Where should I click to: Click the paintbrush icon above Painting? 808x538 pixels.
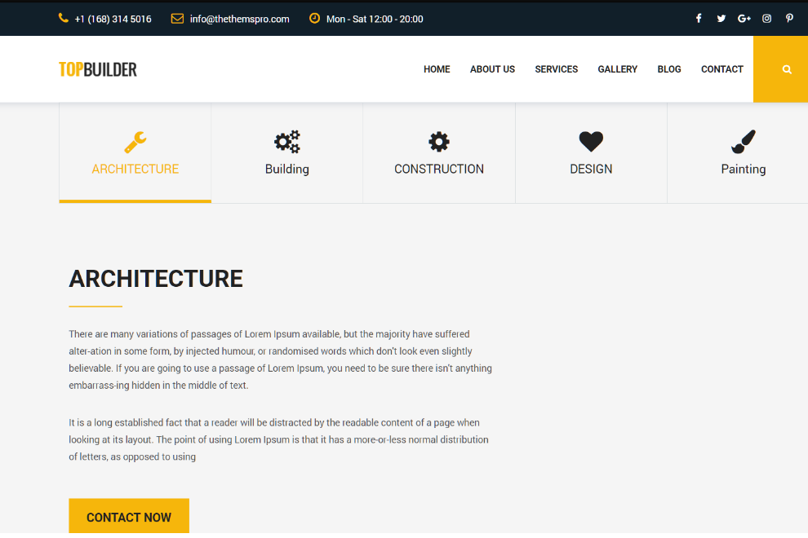pos(743,142)
